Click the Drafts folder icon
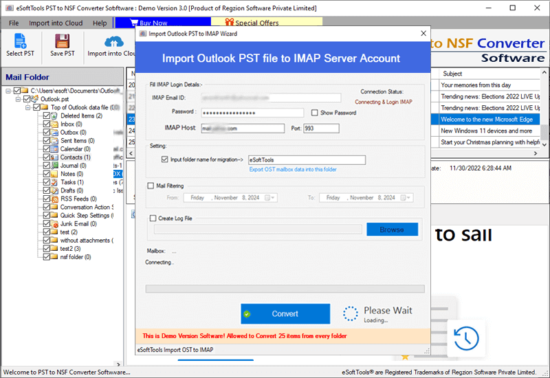The height and width of the screenshot is (378, 550). click(x=54, y=190)
